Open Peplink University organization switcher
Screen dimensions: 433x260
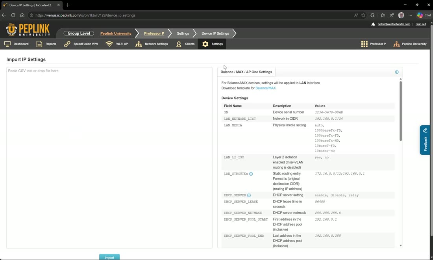tap(410, 44)
